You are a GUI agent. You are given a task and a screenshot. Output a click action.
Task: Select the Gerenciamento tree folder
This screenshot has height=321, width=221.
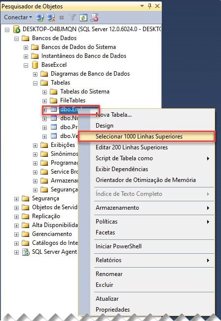pyautogui.click(x=52, y=234)
